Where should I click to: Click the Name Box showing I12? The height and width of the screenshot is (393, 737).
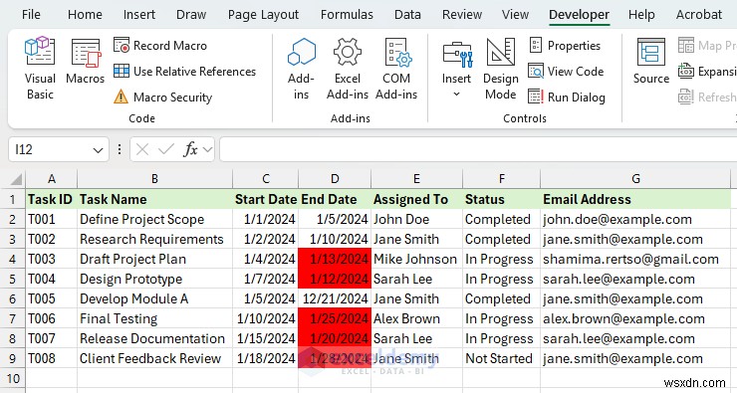[x=51, y=150]
